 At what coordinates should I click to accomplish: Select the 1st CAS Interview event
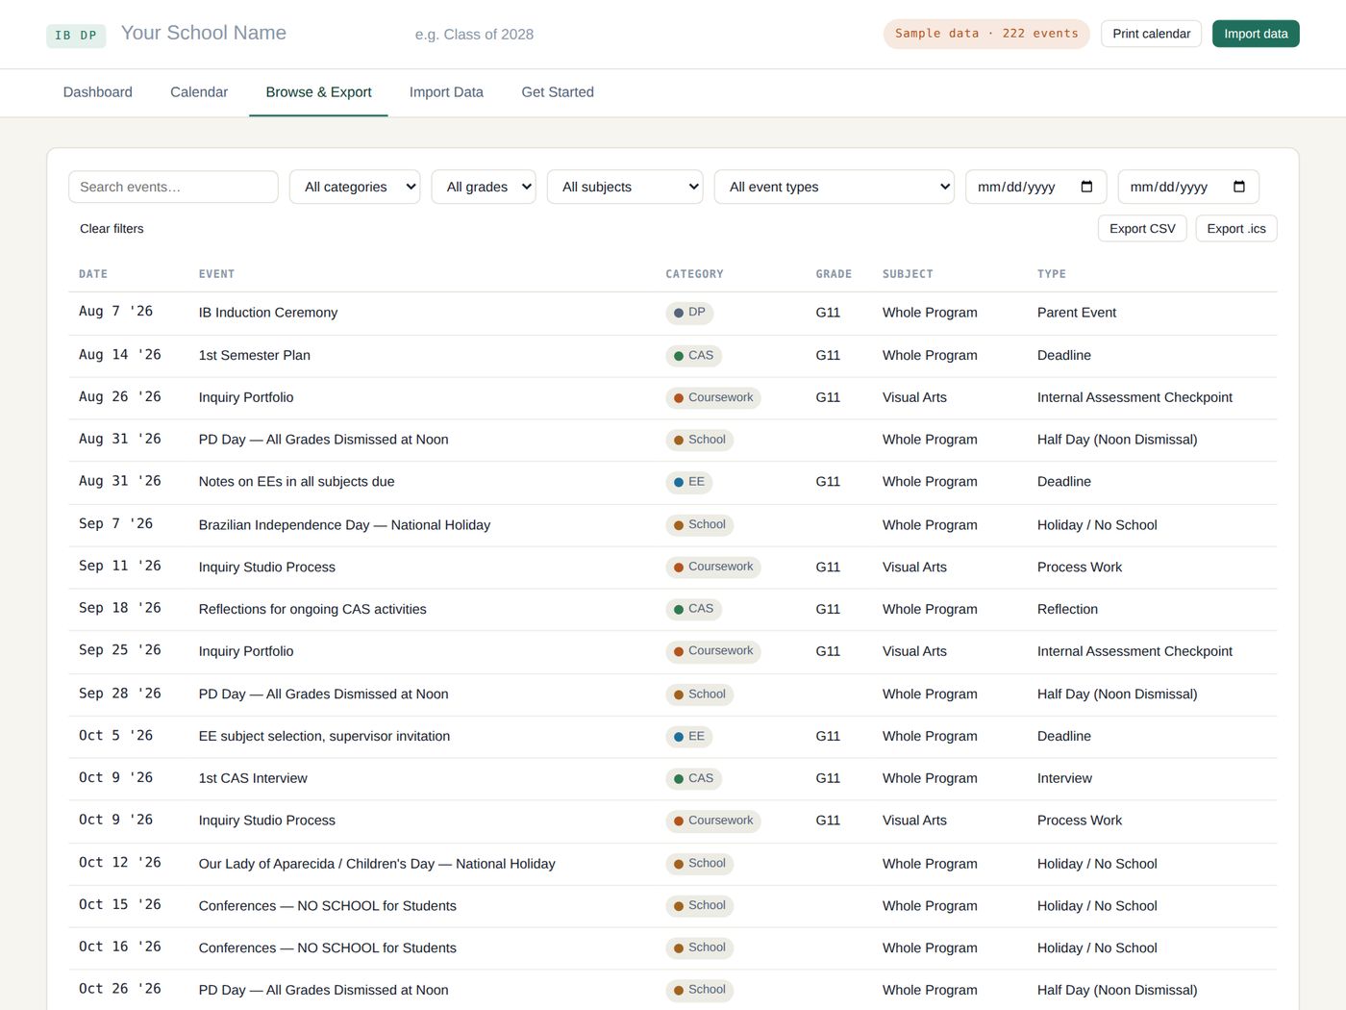(x=253, y=778)
